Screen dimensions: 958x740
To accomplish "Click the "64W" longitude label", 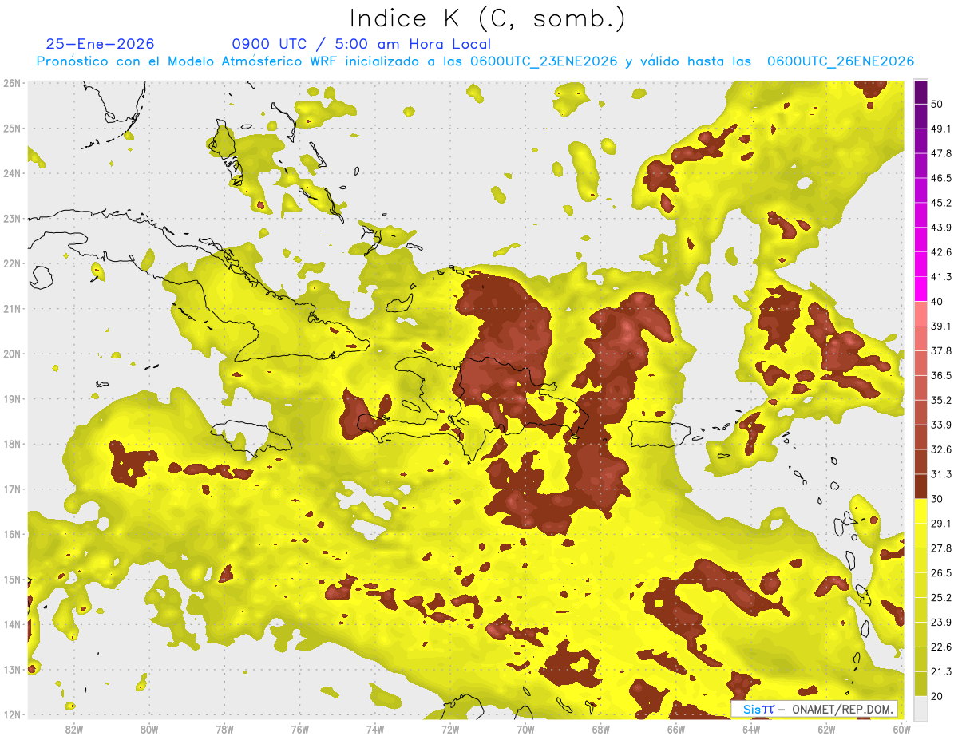I will (751, 730).
